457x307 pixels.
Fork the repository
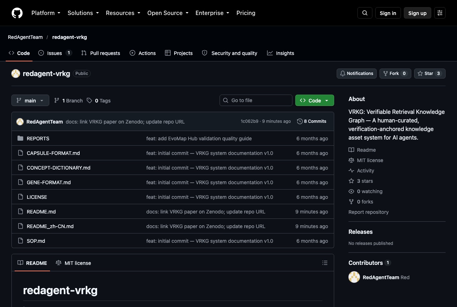click(x=395, y=74)
